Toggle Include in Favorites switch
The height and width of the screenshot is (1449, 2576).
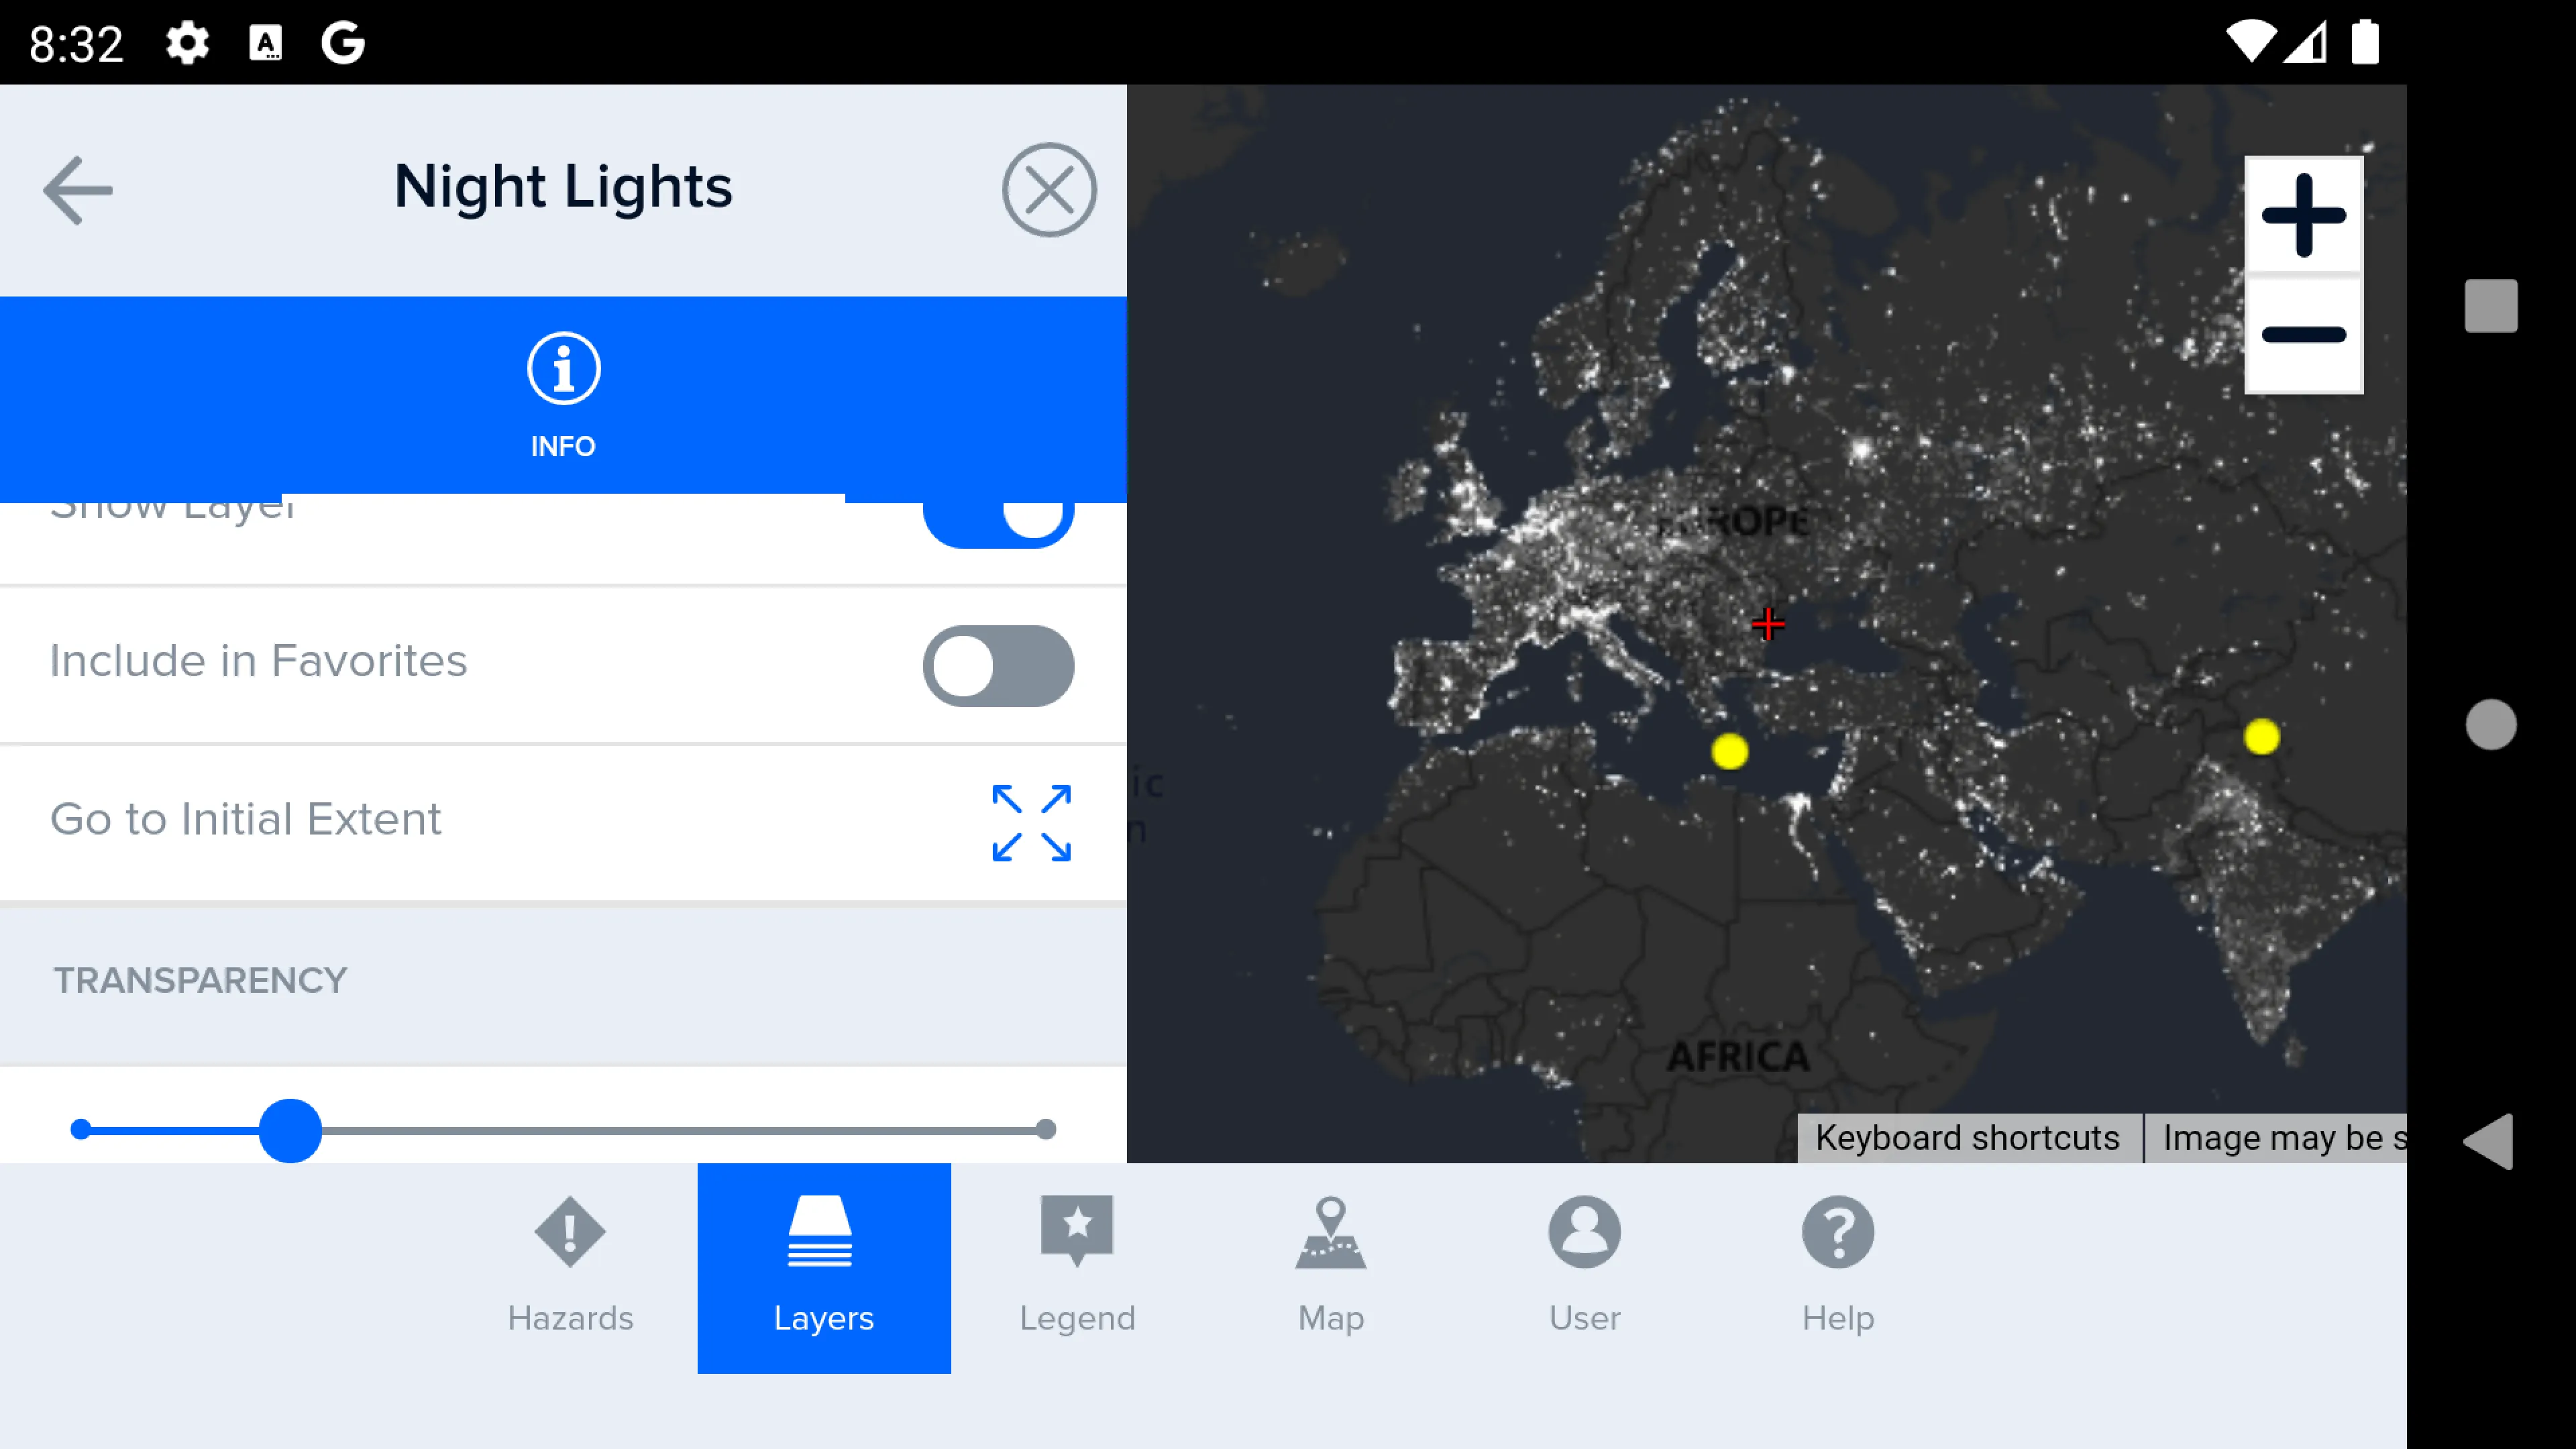(1000, 663)
